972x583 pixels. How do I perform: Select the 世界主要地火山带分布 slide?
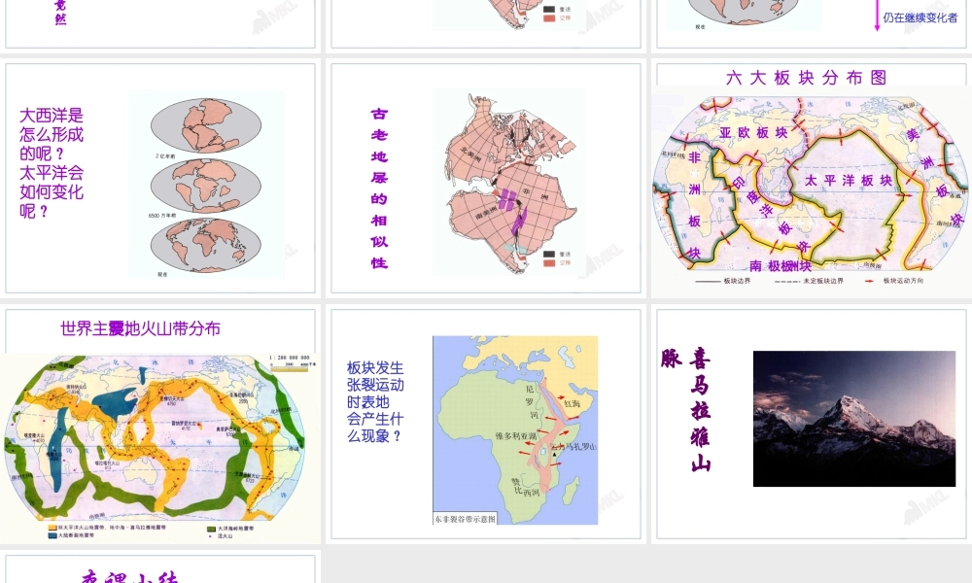click(x=160, y=427)
